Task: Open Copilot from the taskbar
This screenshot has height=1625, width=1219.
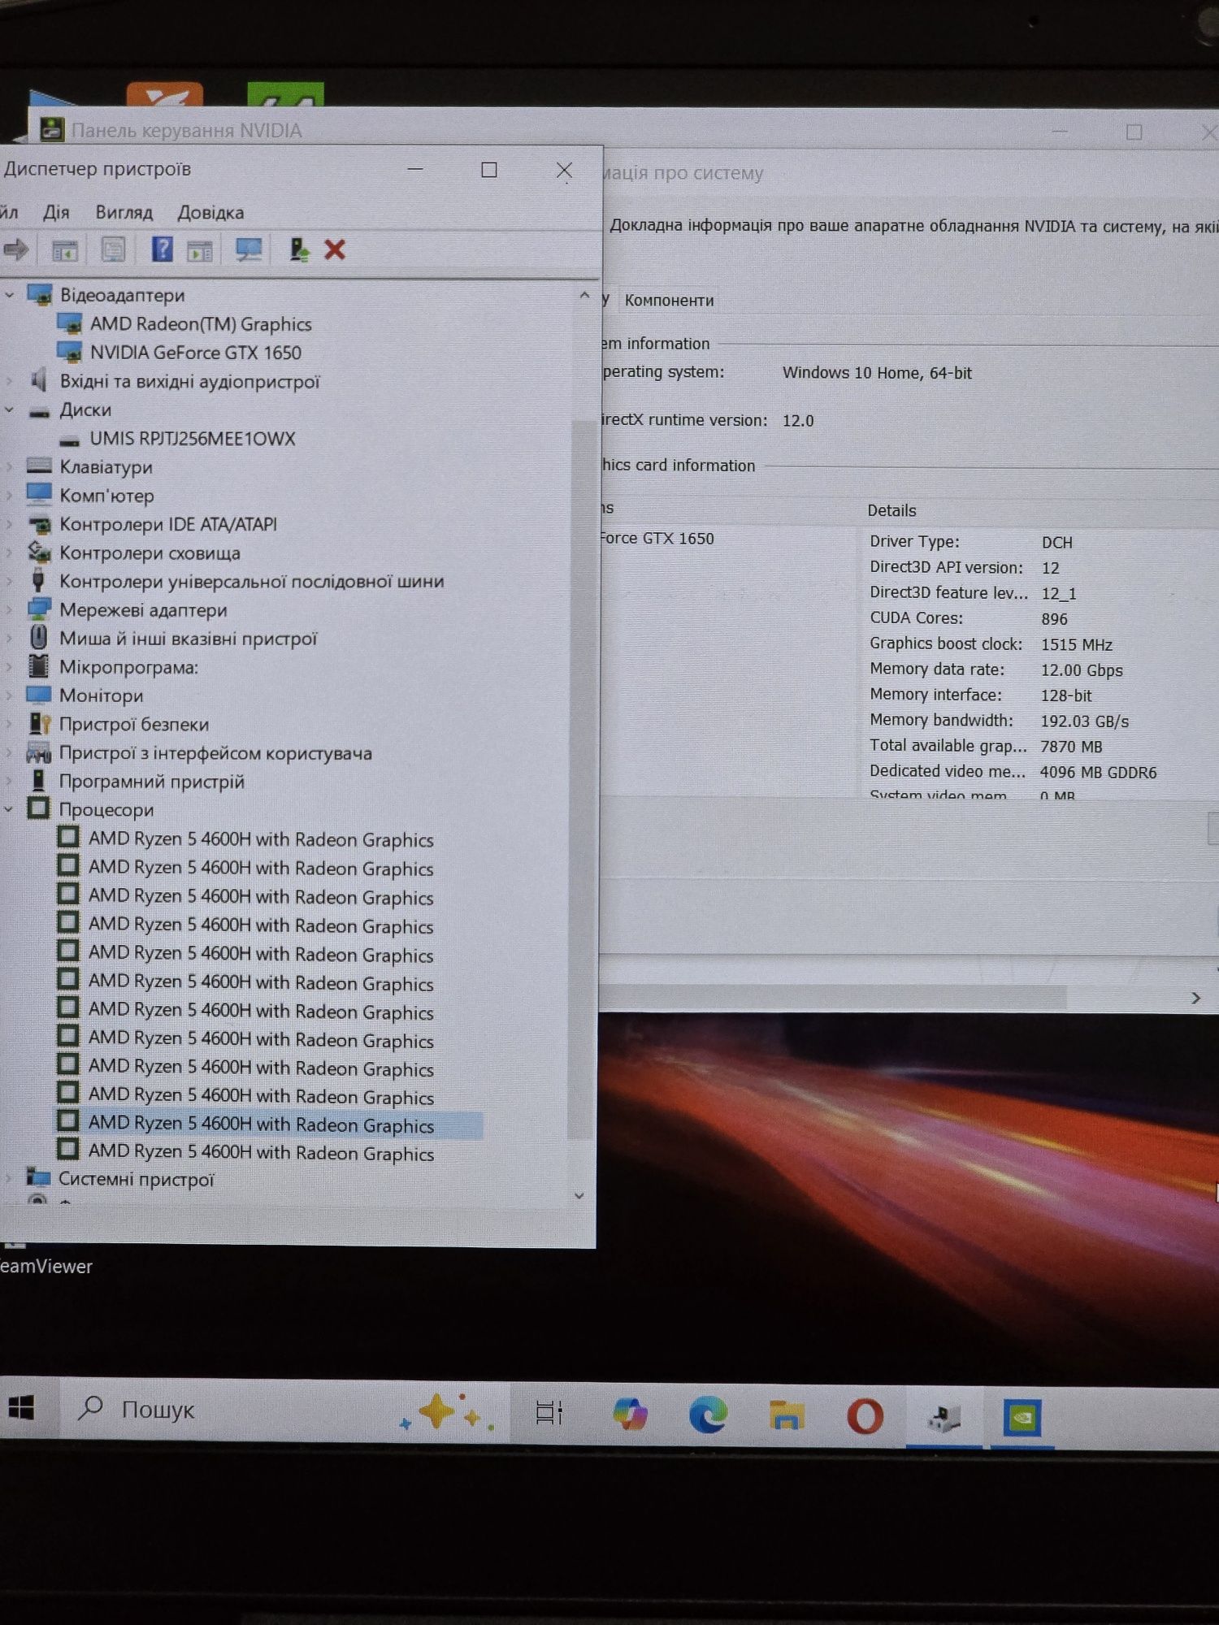Action: [630, 1414]
